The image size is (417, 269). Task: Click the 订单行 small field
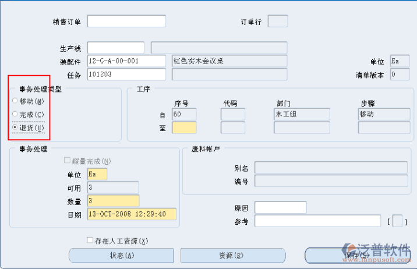click(277, 22)
